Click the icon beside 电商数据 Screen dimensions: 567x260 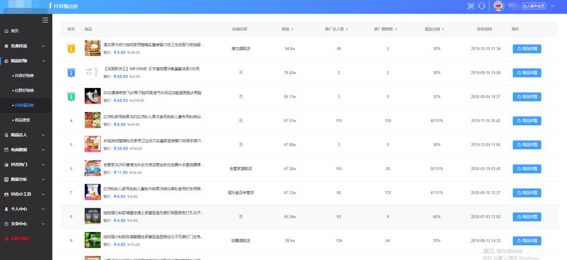pyautogui.click(x=6, y=149)
